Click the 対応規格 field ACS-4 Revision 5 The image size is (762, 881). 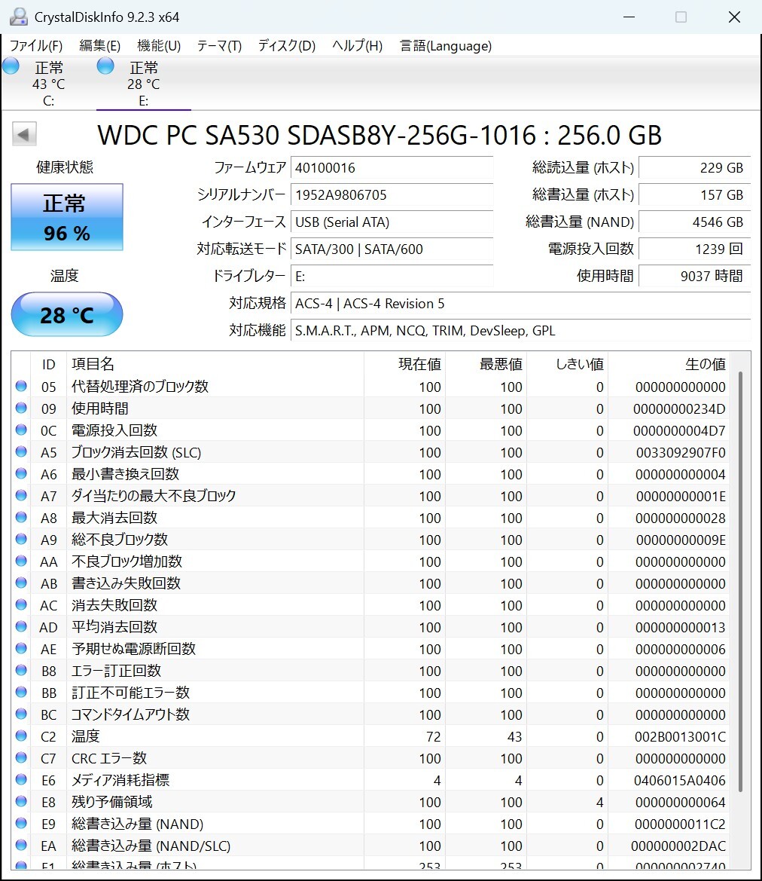pos(520,304)
